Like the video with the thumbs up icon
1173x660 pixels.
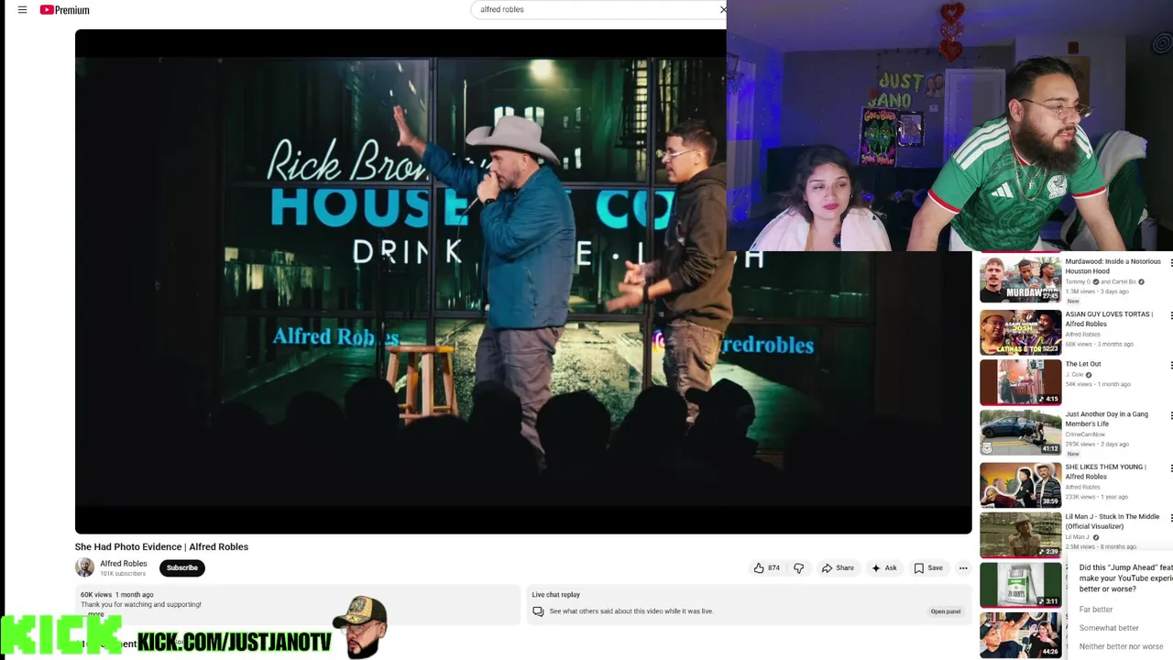767,568
